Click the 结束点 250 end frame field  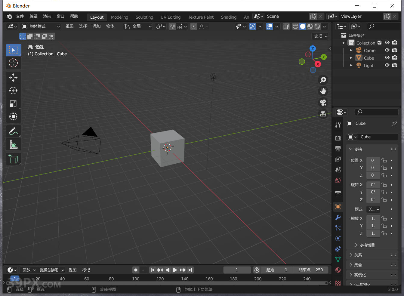[x=310, y=270]
